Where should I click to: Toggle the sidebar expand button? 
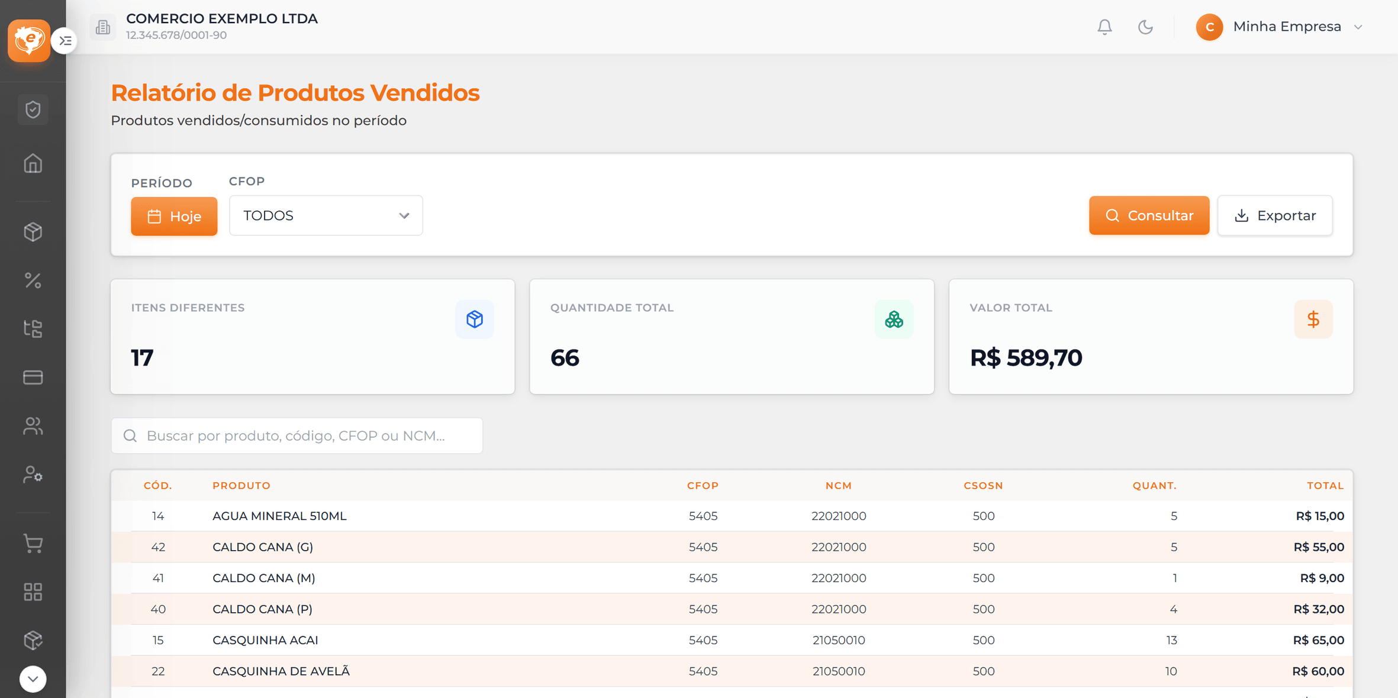click(x=65, y=41)
